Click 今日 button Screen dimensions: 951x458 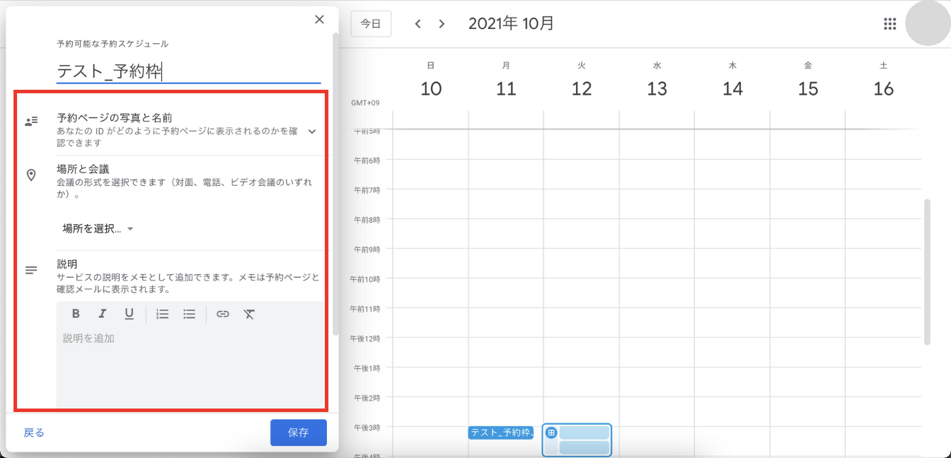pos(371,23)
